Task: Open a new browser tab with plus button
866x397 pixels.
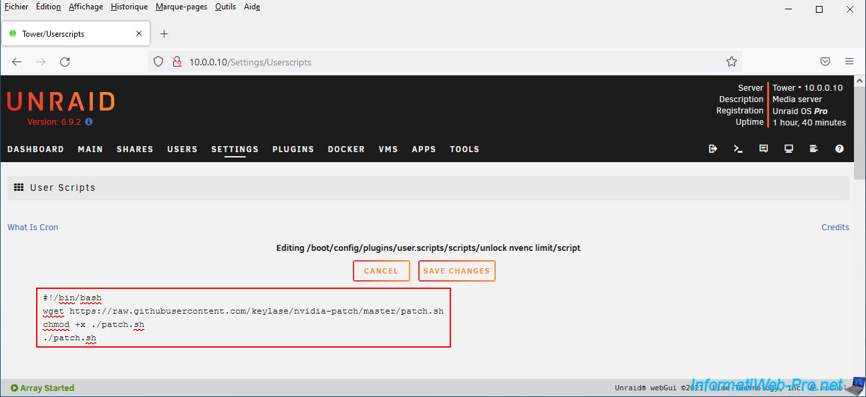Action: 164,34
